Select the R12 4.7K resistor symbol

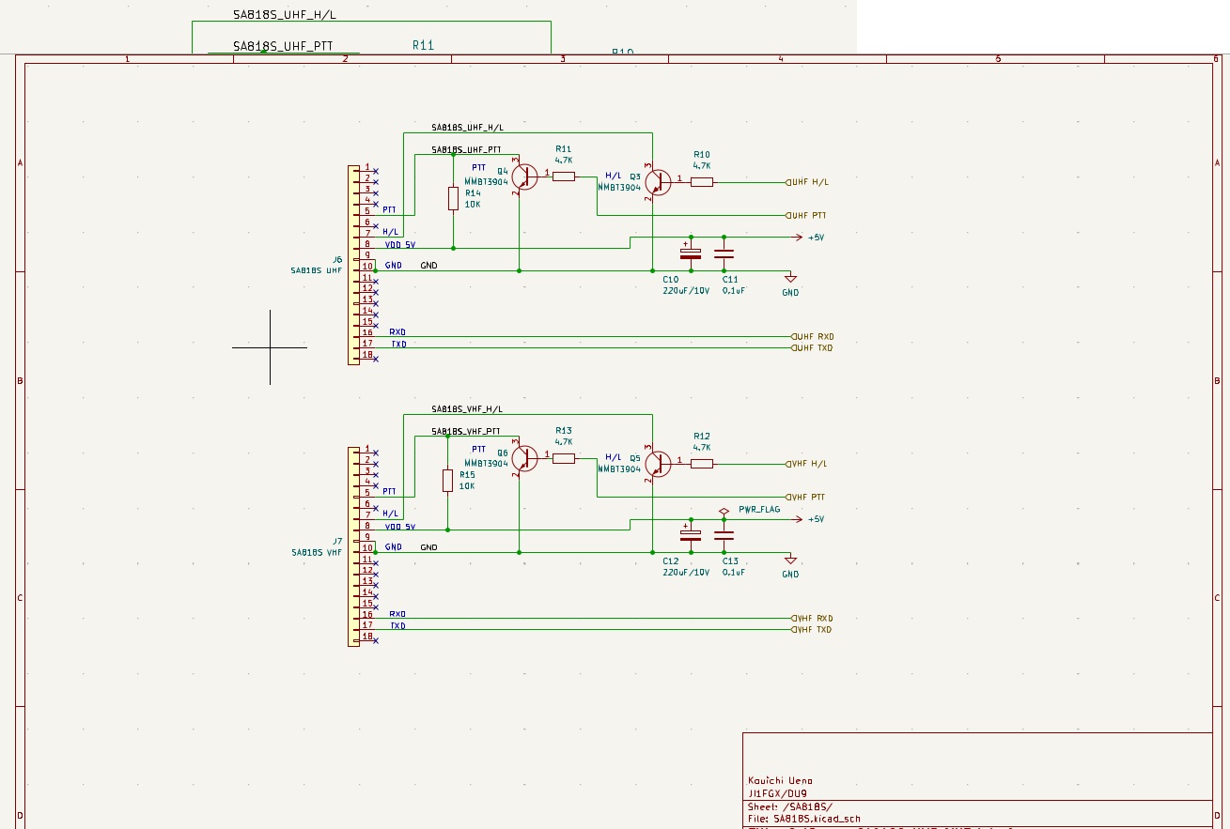pos(702,464)
